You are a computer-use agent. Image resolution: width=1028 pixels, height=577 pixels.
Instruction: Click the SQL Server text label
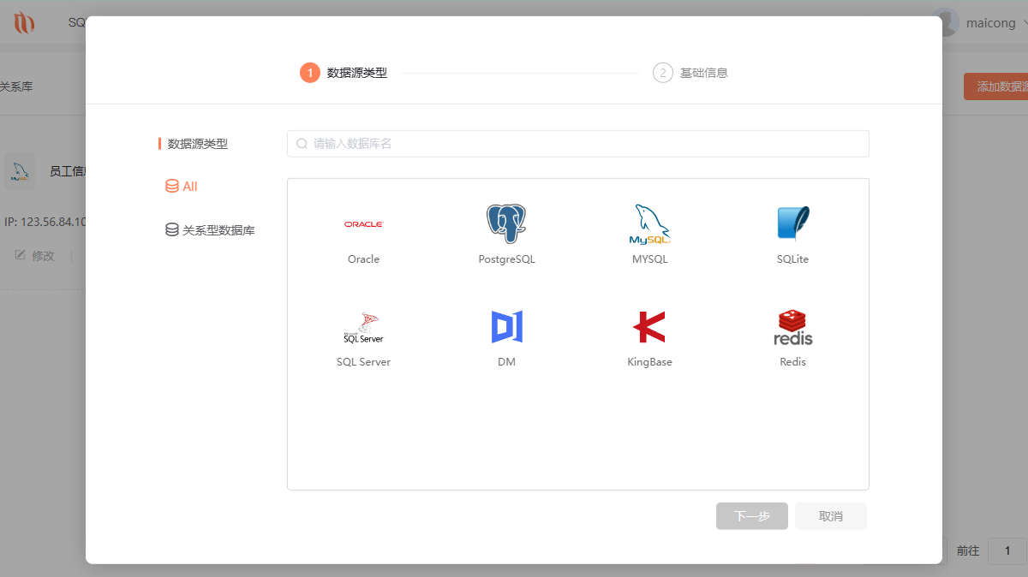[x=363, y=361]
